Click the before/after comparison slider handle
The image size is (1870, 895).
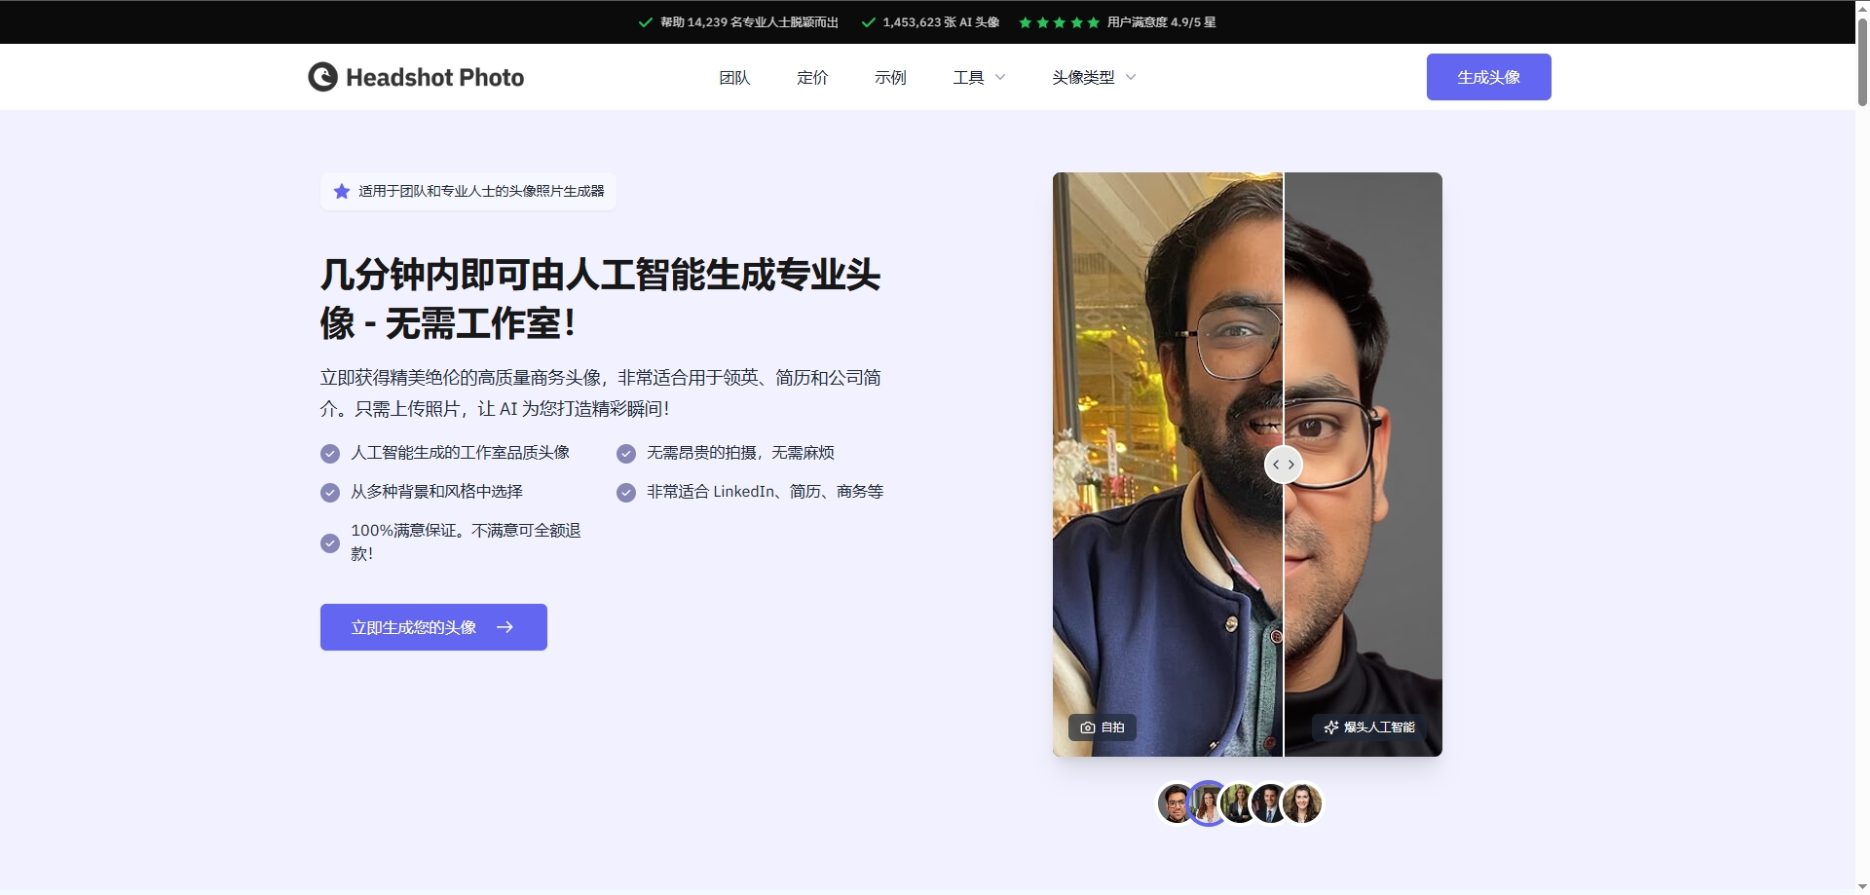tap(1283, 465)
